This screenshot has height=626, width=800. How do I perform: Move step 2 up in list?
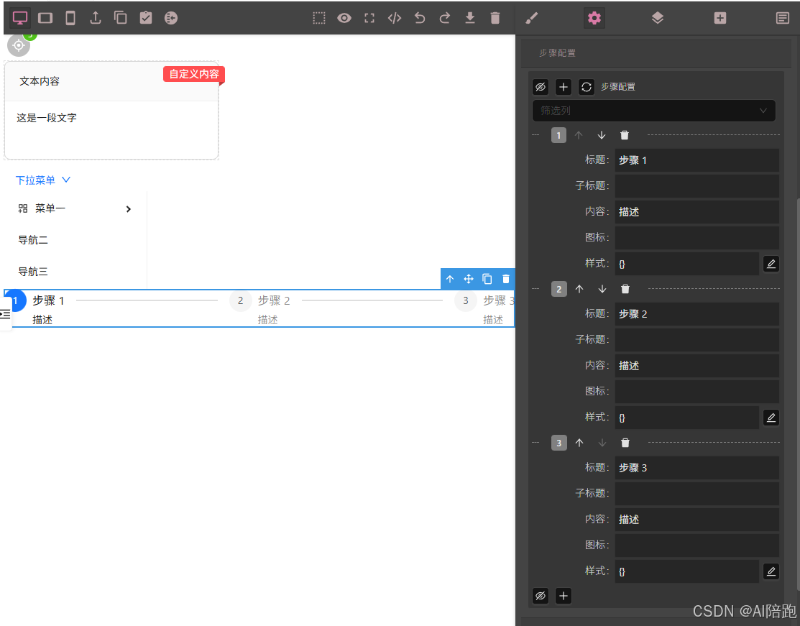579,289
